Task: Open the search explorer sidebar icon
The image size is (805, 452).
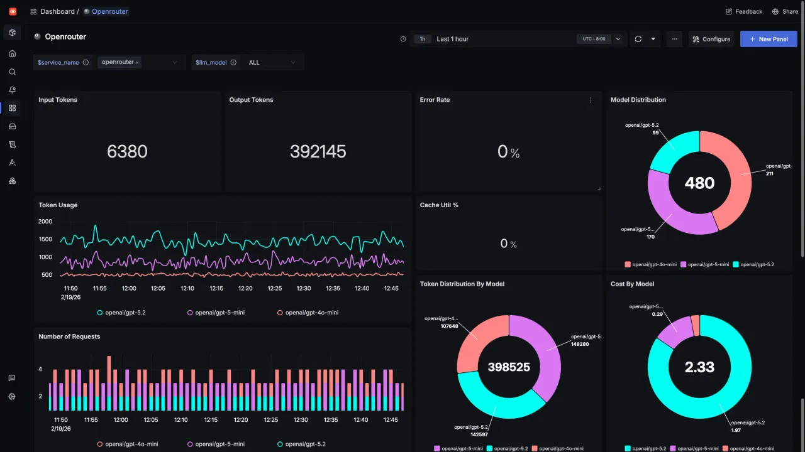Action: click(12, 72)
